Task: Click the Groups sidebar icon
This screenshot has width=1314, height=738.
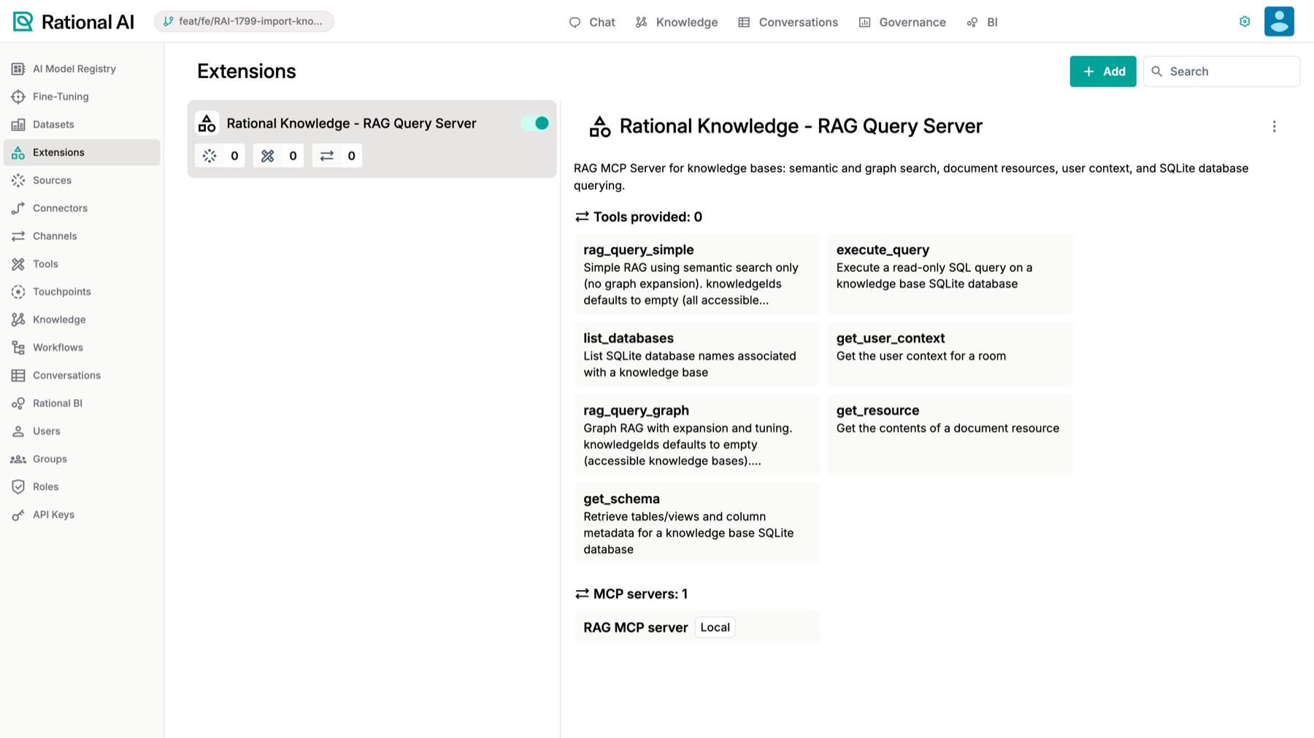Action: 18,459
